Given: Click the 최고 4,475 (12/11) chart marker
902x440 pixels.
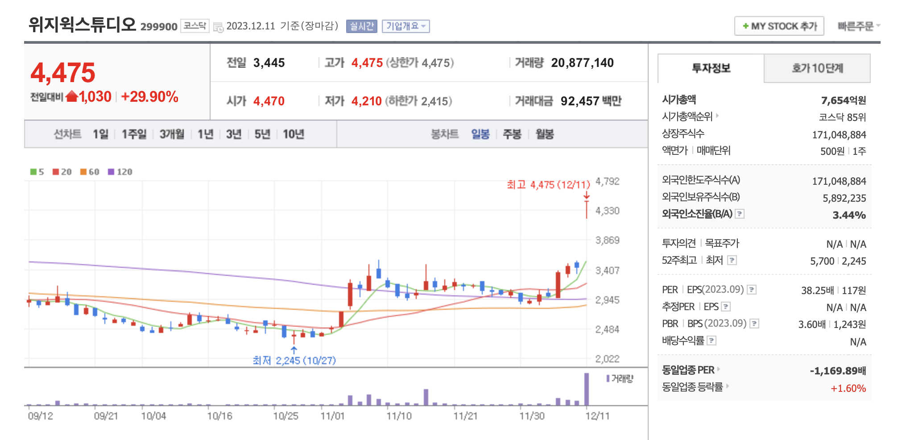Looking at the screenshot, I should point(548,184).
